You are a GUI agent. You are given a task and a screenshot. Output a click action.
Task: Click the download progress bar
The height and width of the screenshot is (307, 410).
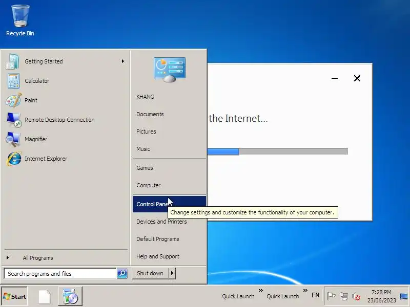tap(277, 151)
